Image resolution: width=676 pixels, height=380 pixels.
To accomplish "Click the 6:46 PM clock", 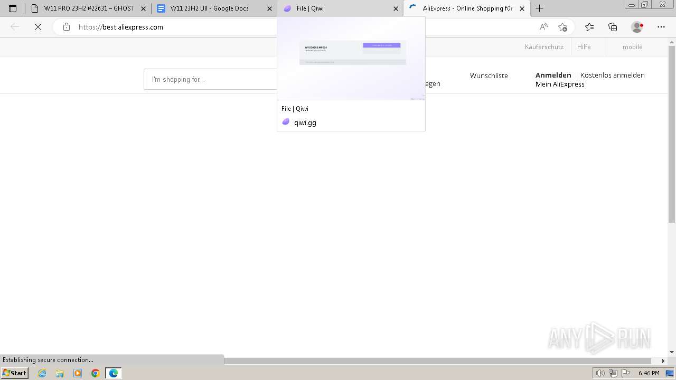I will pyautogui.click(x=649, y=373).
